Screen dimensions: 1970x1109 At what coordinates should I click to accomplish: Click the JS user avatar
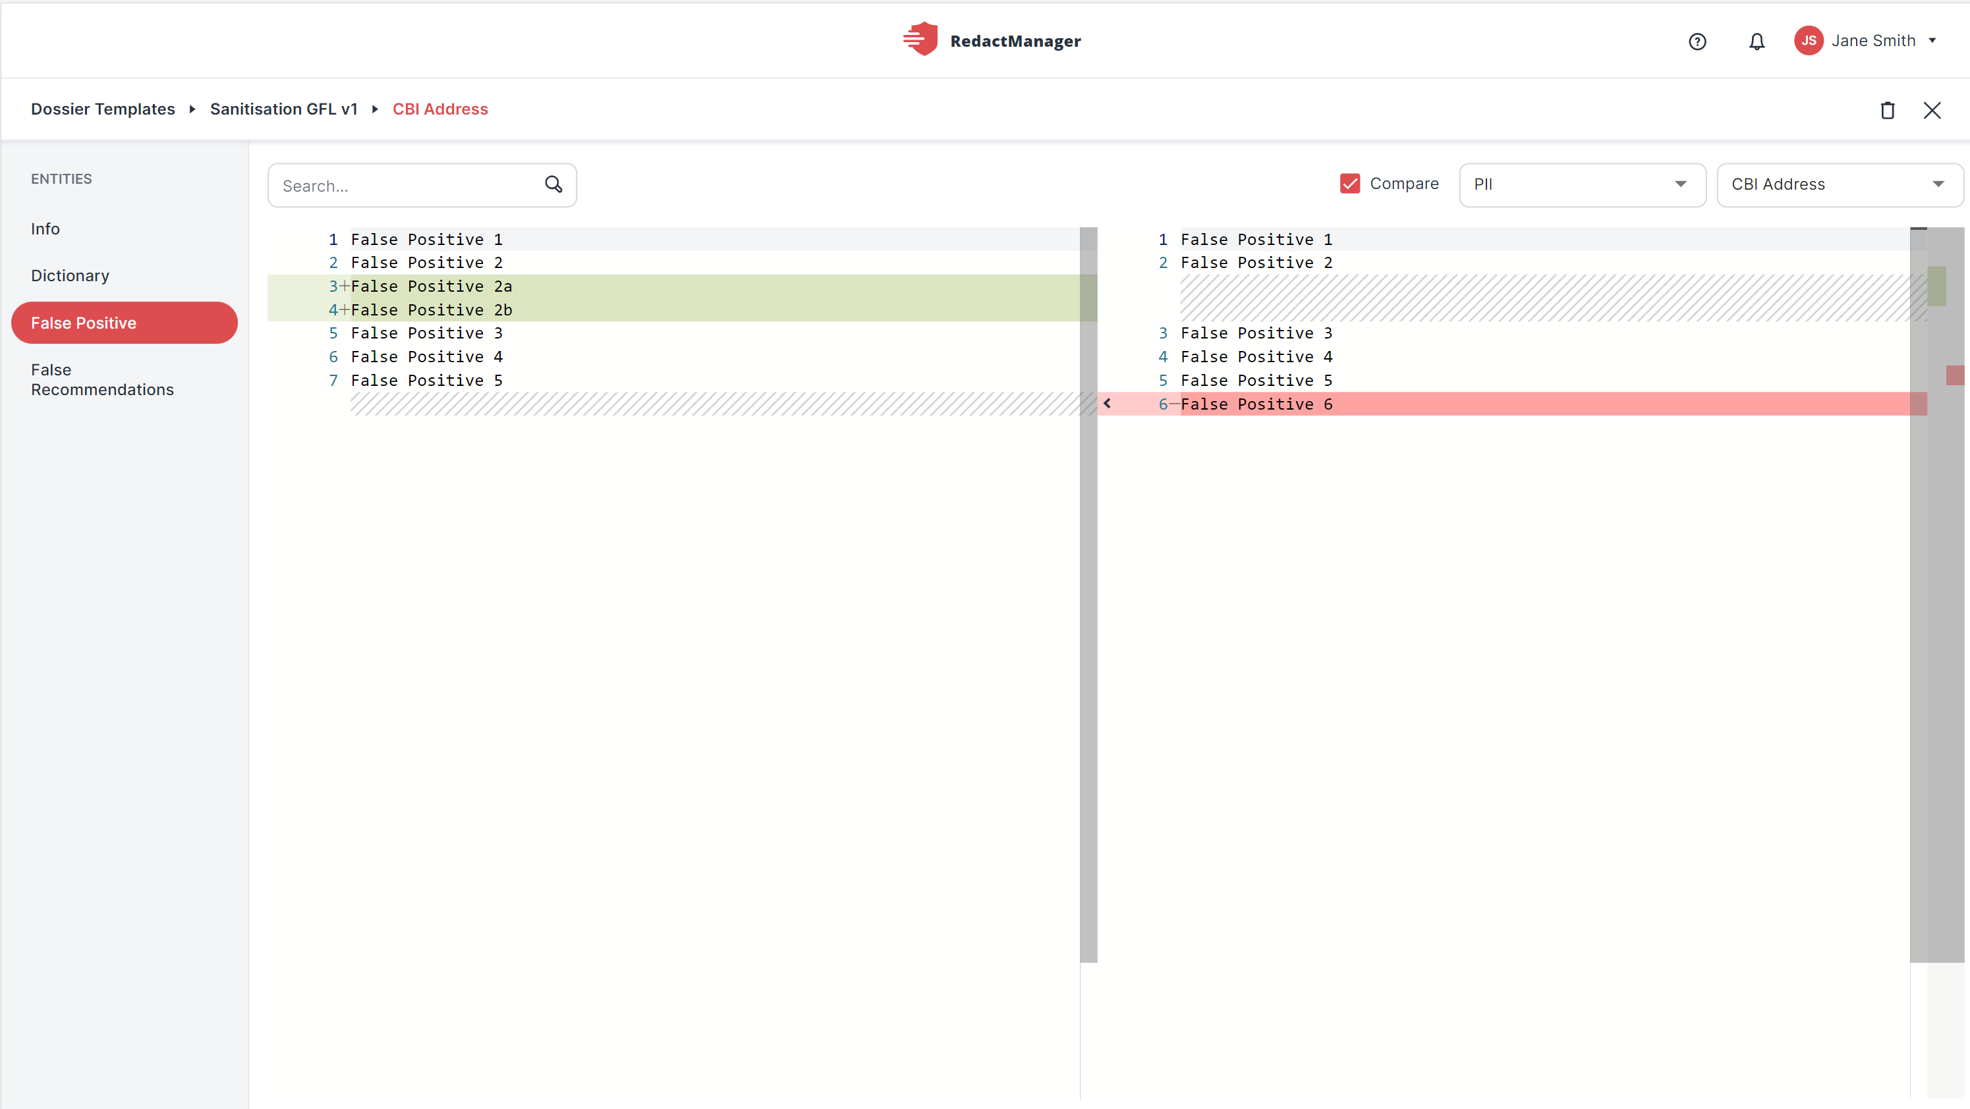pos(1808,41)
